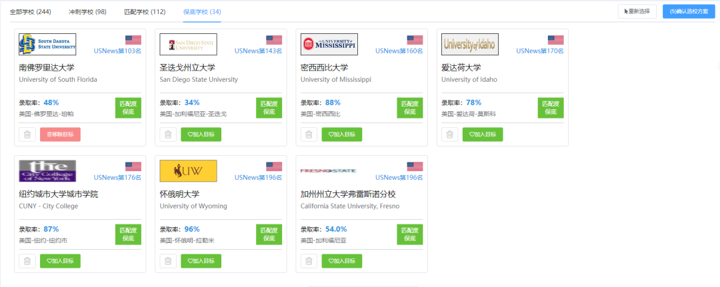Image resolution: width=720 pixels, height=287 pixels.
Task: Switch to 全部学校 (244) tab
Action: pyautogui.click(x=31, y=11)
